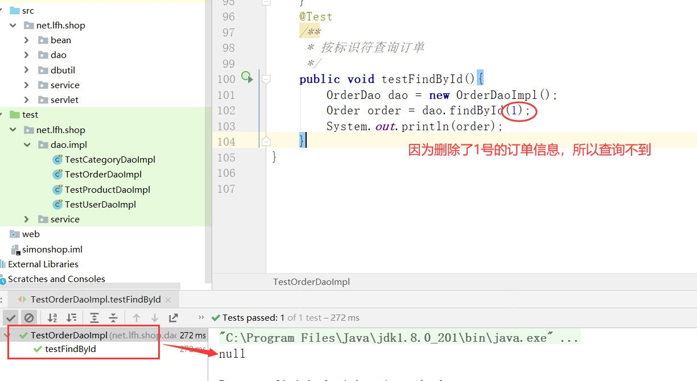This screenshot has width=697, height=381.
Task: Go to previous failed test arrow
Action: 137,318
